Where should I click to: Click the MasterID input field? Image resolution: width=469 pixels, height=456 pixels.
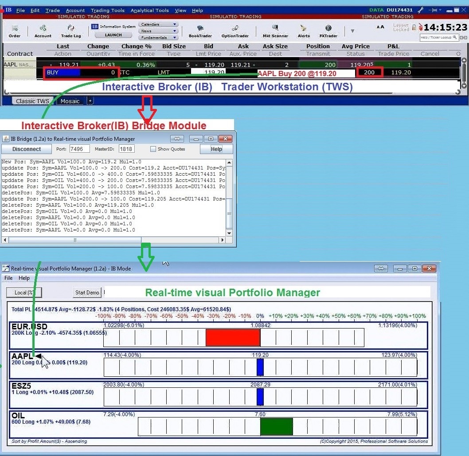(x=126, y=149)
